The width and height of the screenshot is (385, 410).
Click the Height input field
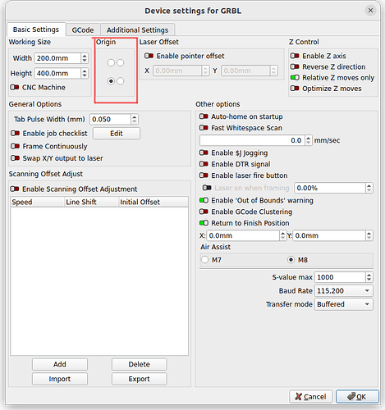pos(57,73)
